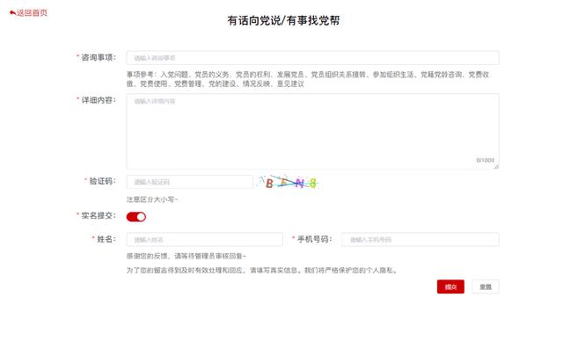Click the 事项参考 hint text
This screenshot has height=348, width=563.
click(308, 79)
